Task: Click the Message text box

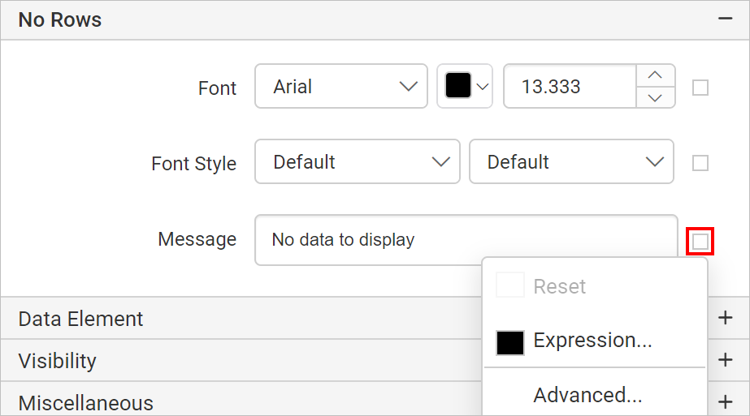Action: tap(466, 240)
